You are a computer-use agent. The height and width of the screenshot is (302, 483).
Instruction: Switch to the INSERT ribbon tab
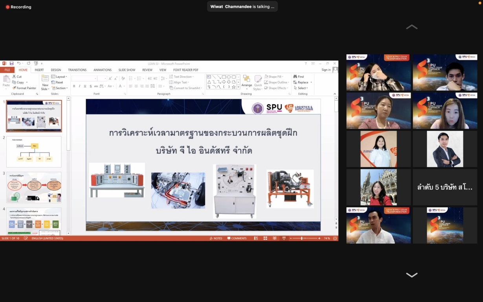(39, 70)
